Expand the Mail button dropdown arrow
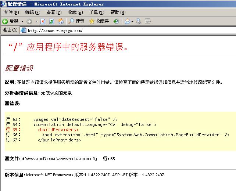Viewport: 236px width, 191px height. 132,21
